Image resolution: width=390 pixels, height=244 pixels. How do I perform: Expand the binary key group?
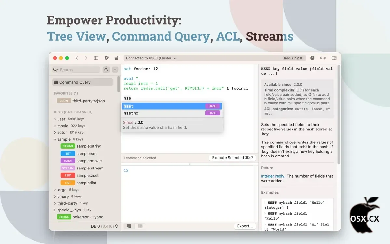(x=55, y=197)
